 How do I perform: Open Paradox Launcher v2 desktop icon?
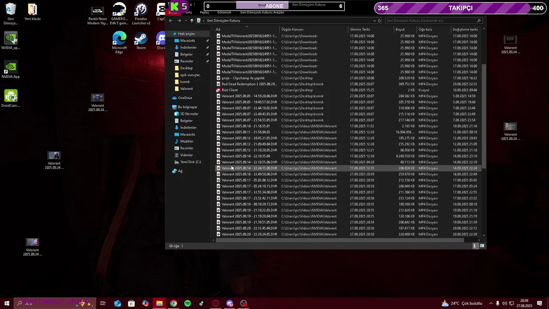point(141,14)
